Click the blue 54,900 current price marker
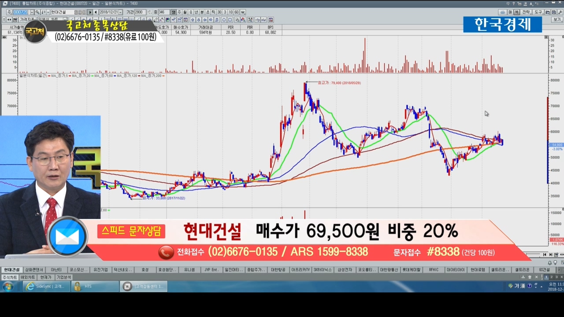The height and width of the screenshot is (317, 564). (557, 145)
